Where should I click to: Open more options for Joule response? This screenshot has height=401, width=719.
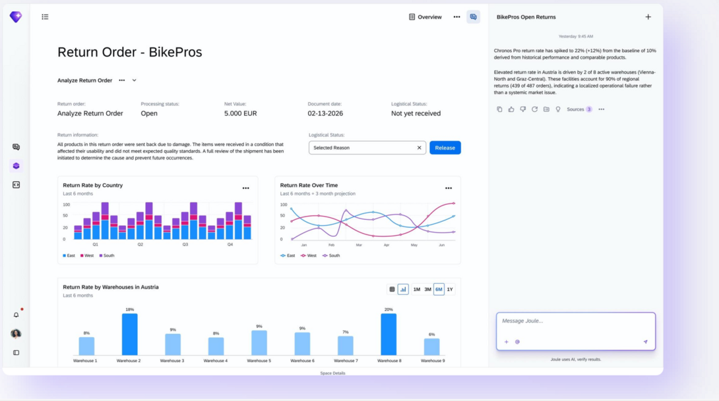pos(601,109)
